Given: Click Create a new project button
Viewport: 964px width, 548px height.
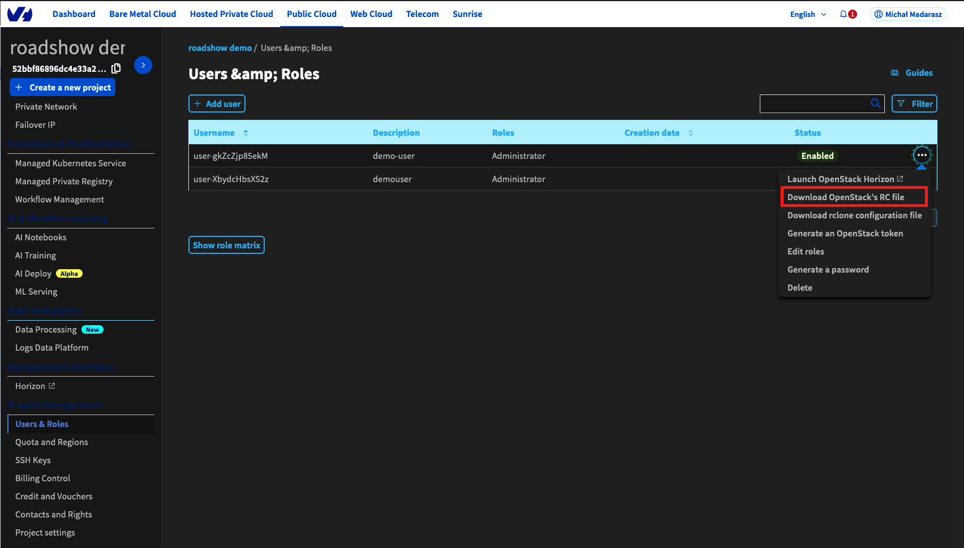Looking at the screenshot, I should 63,87.
